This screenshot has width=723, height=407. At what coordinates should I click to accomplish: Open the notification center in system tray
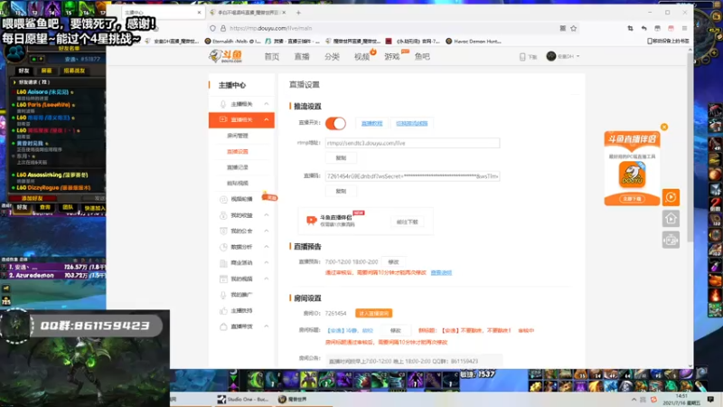point(710,400)
